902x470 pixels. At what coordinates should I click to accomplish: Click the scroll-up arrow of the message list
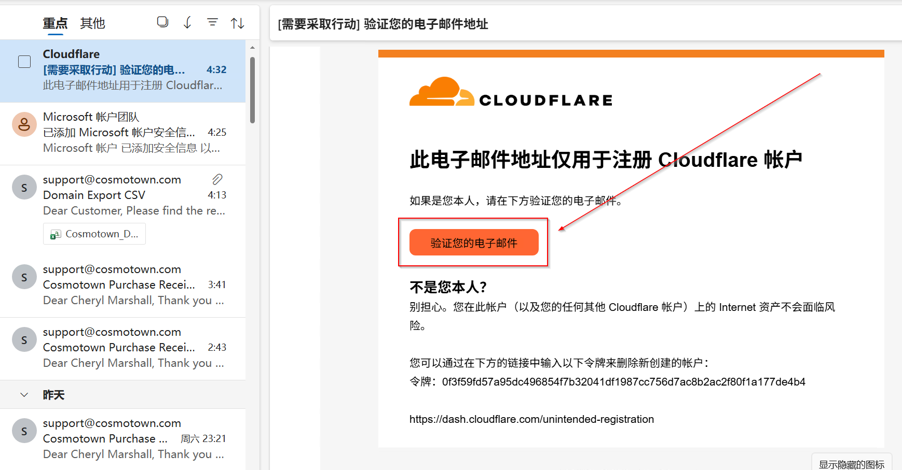pos(253,48)
